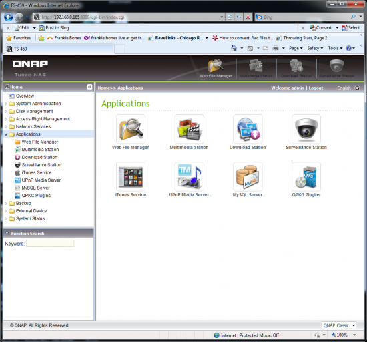The image size is (367, 342).
Task: Open Download Station from the Applications grid
Action: 248,129
